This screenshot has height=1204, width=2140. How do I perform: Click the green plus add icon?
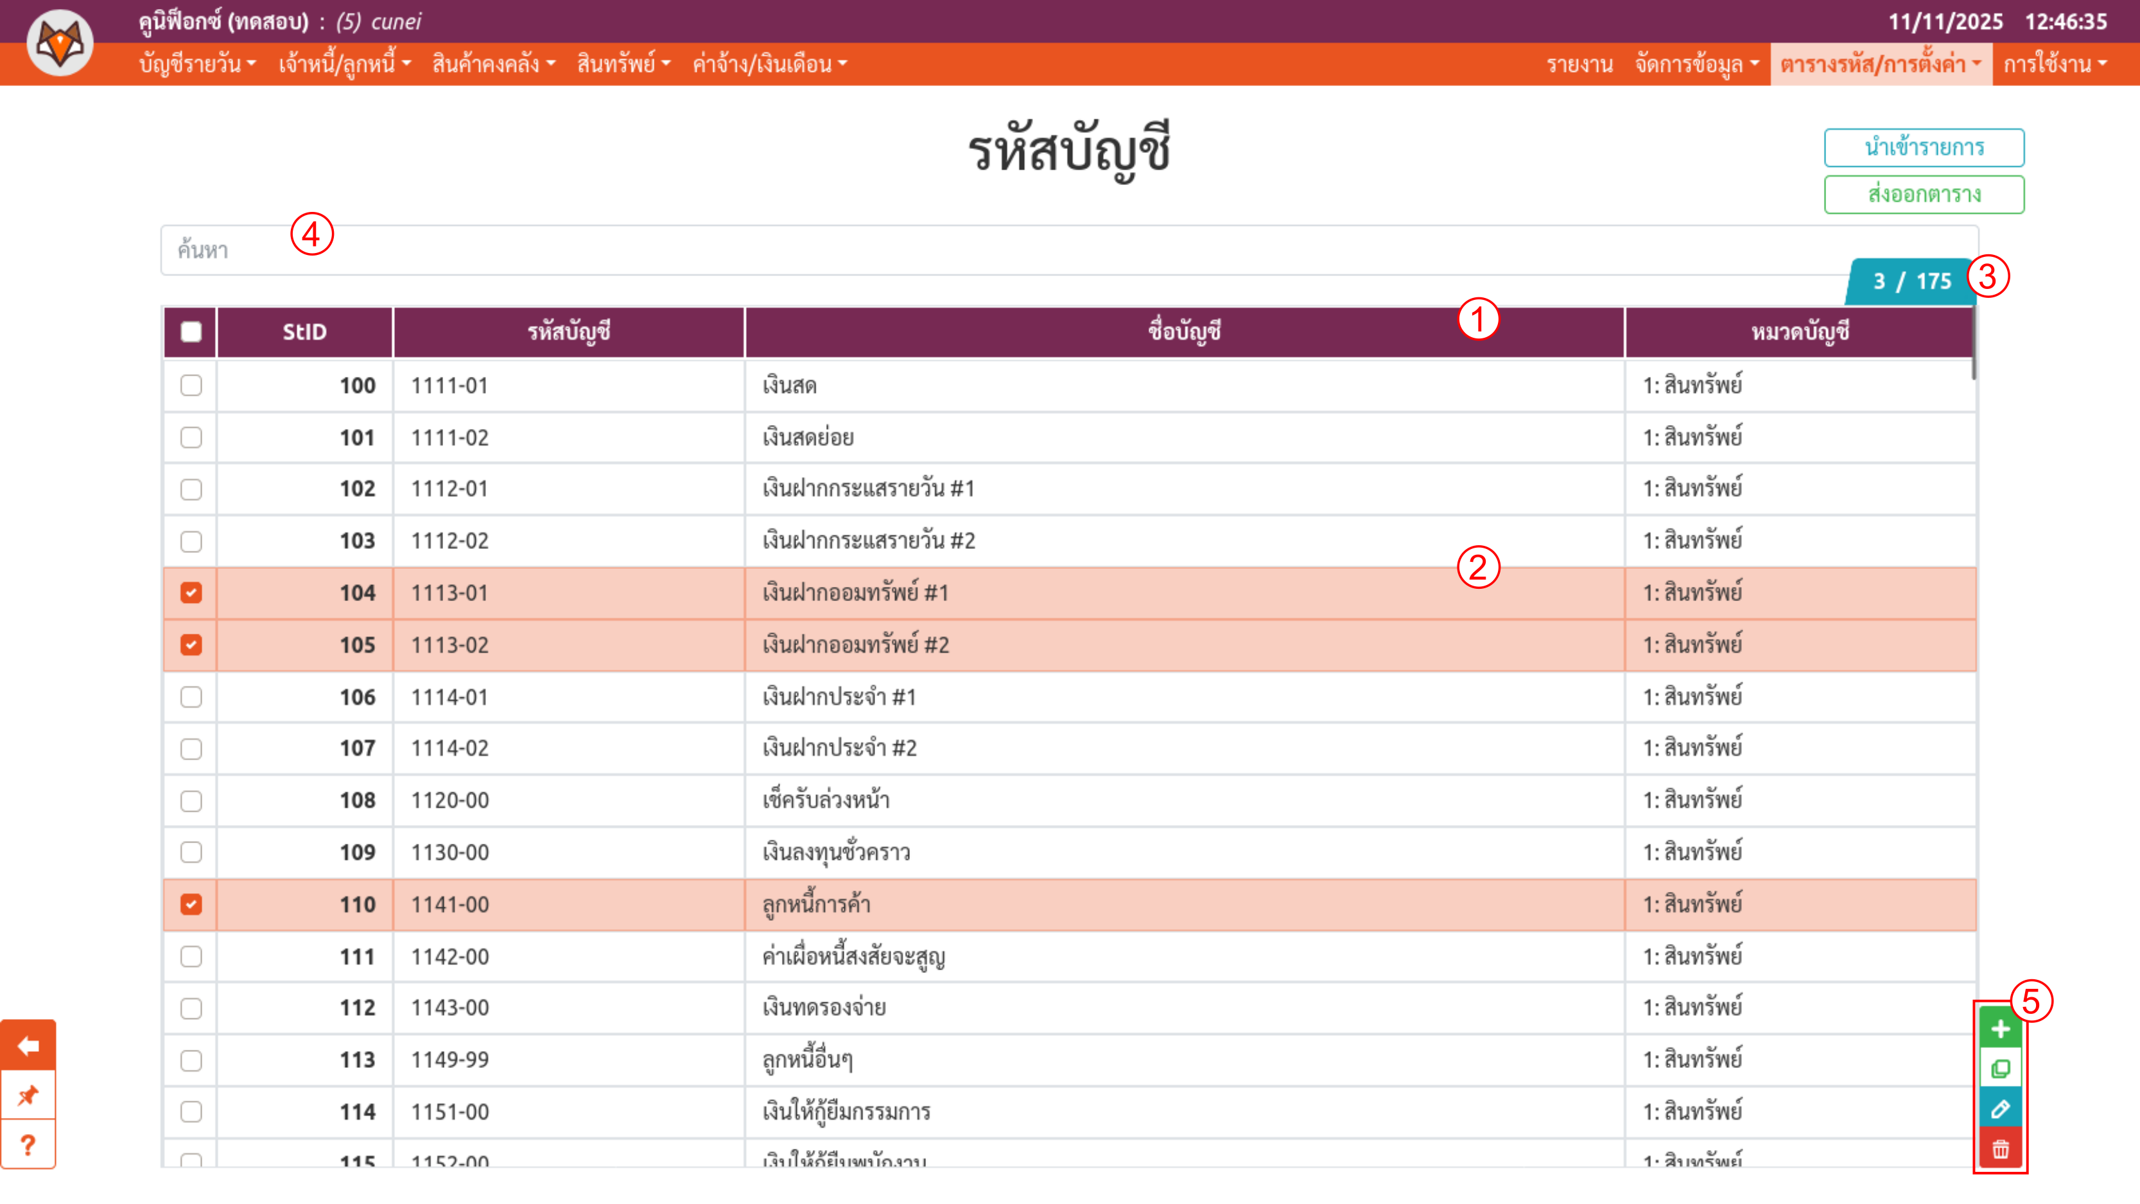point(2001,1029)
